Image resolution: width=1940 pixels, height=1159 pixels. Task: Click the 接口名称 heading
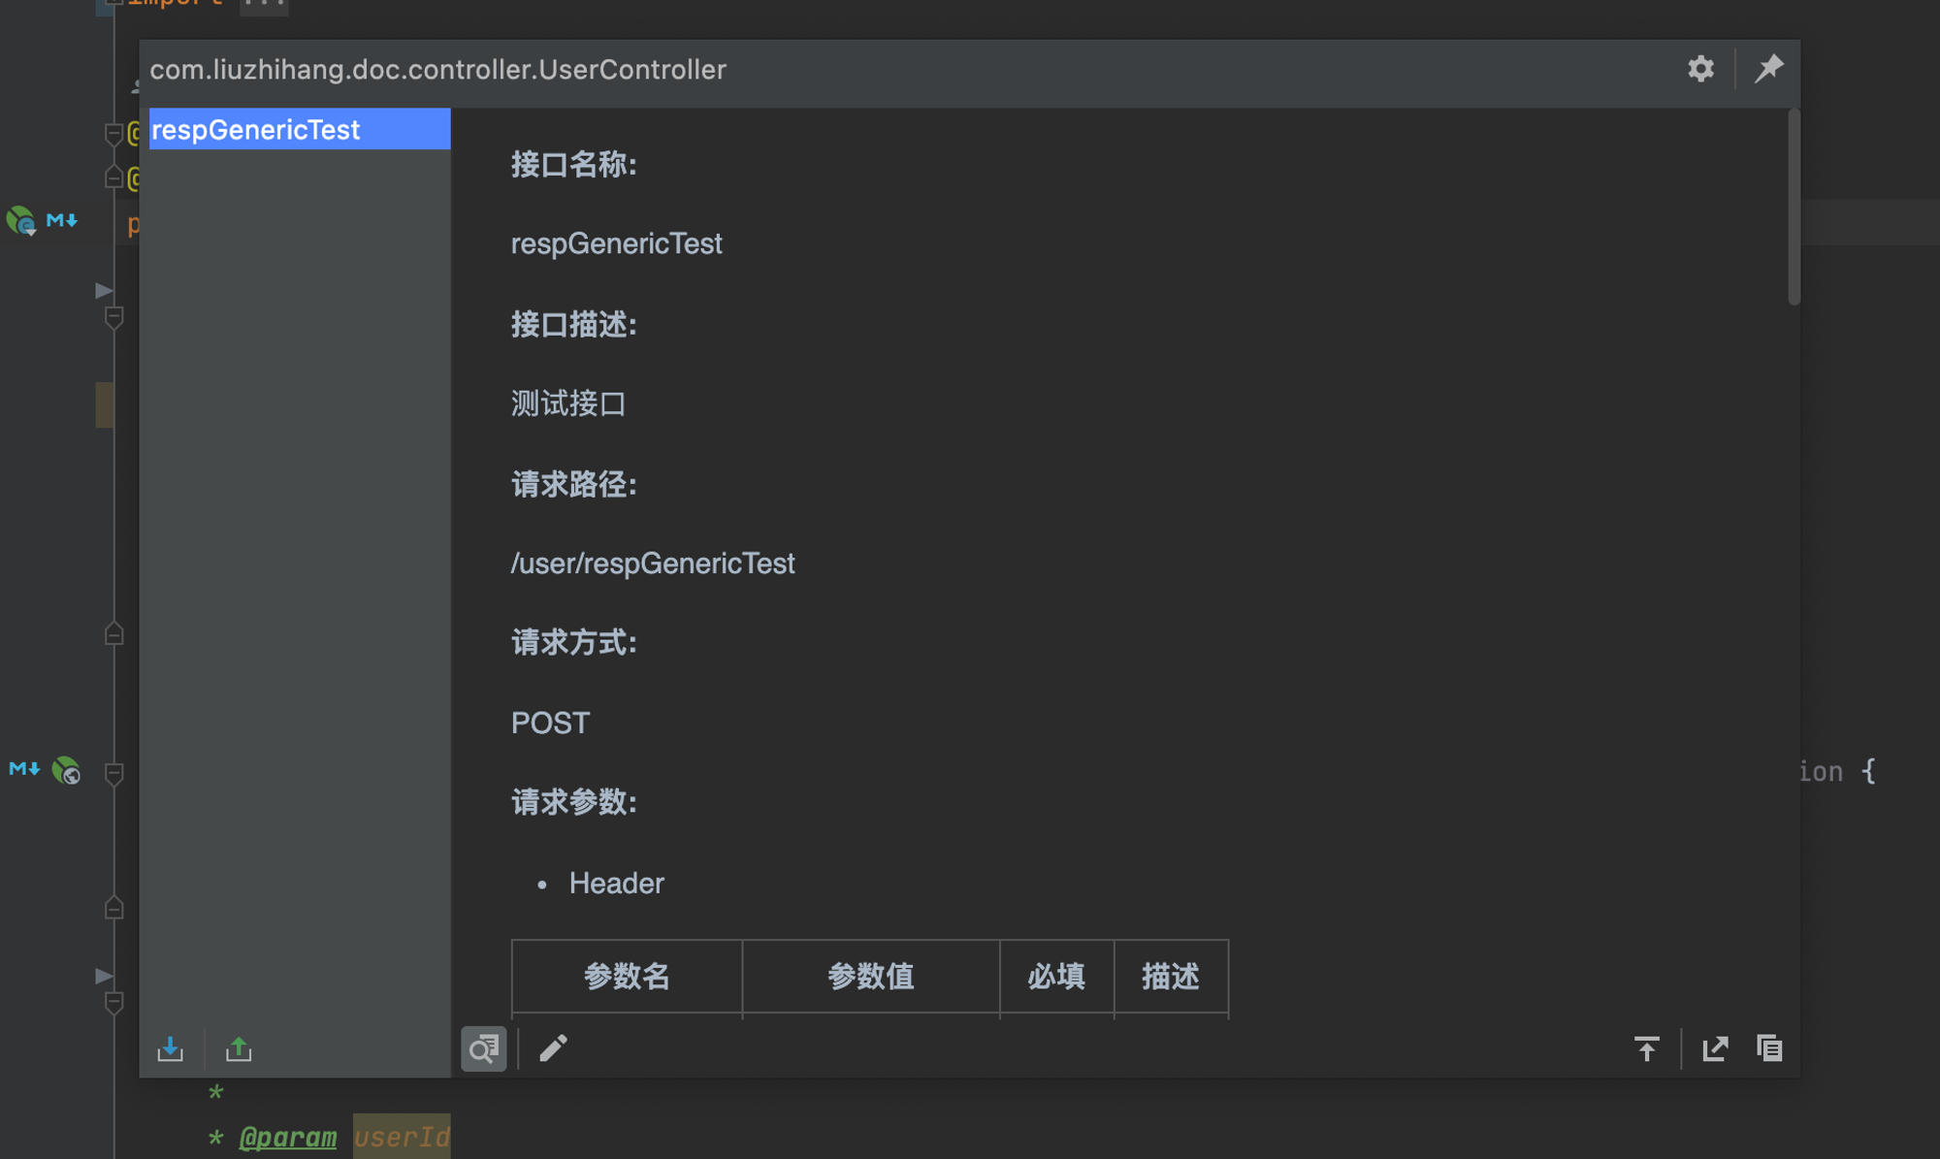click(573, 165)
